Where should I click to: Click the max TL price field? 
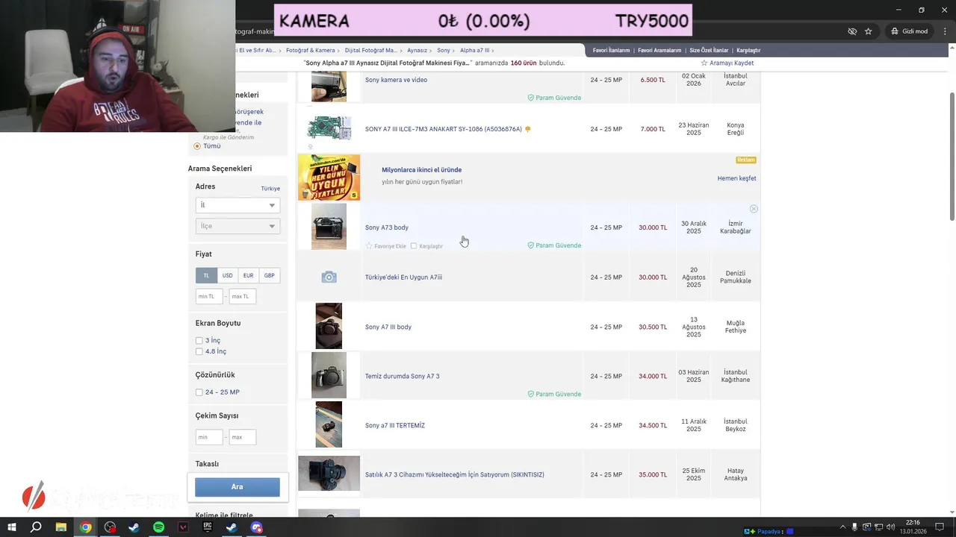[242, 296]
